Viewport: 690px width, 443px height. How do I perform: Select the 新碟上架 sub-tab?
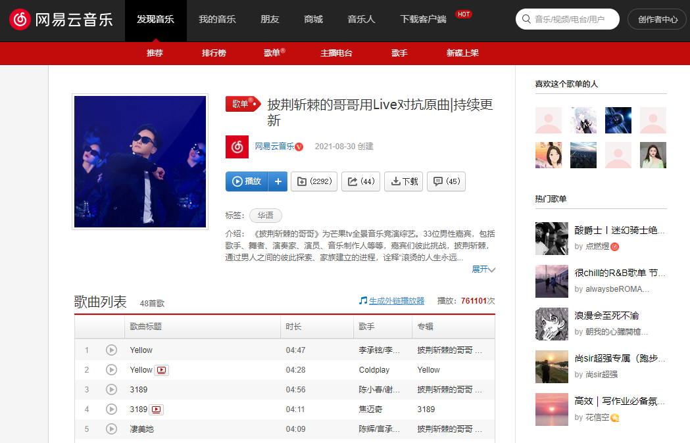pos(462,53)
